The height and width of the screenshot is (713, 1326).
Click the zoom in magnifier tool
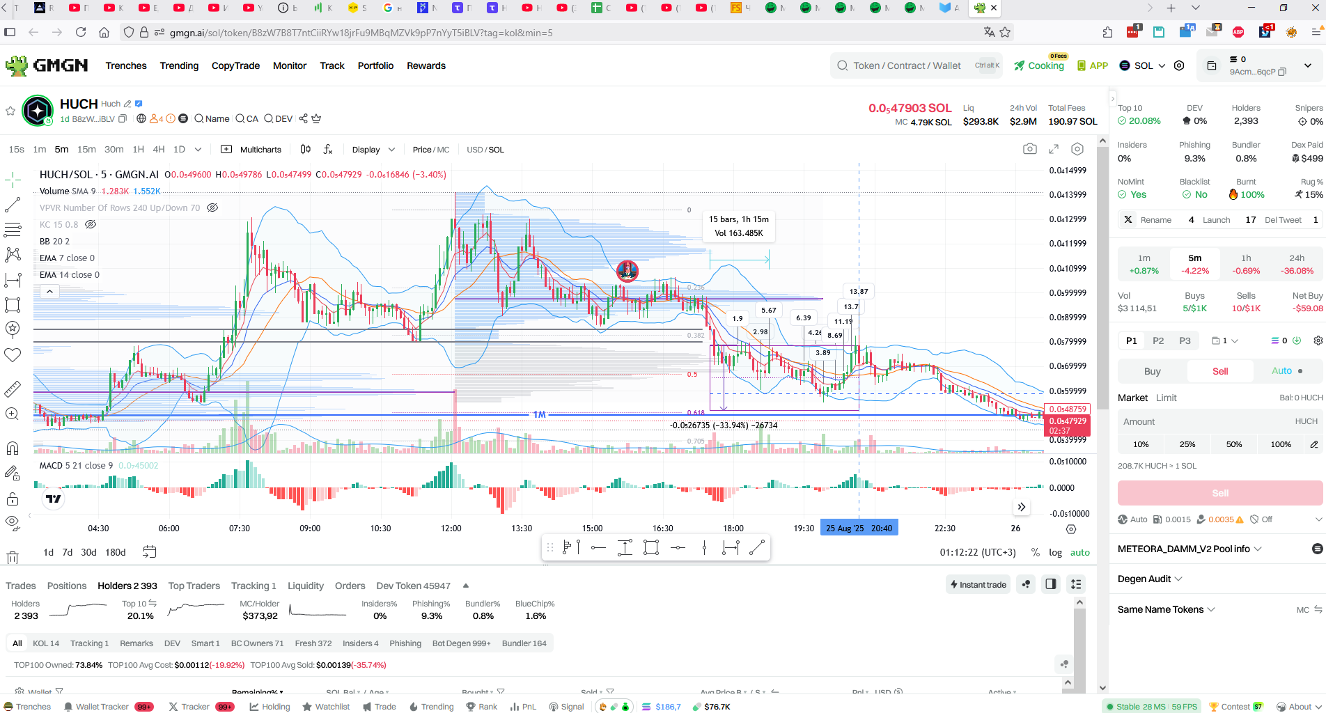(13, 414)
